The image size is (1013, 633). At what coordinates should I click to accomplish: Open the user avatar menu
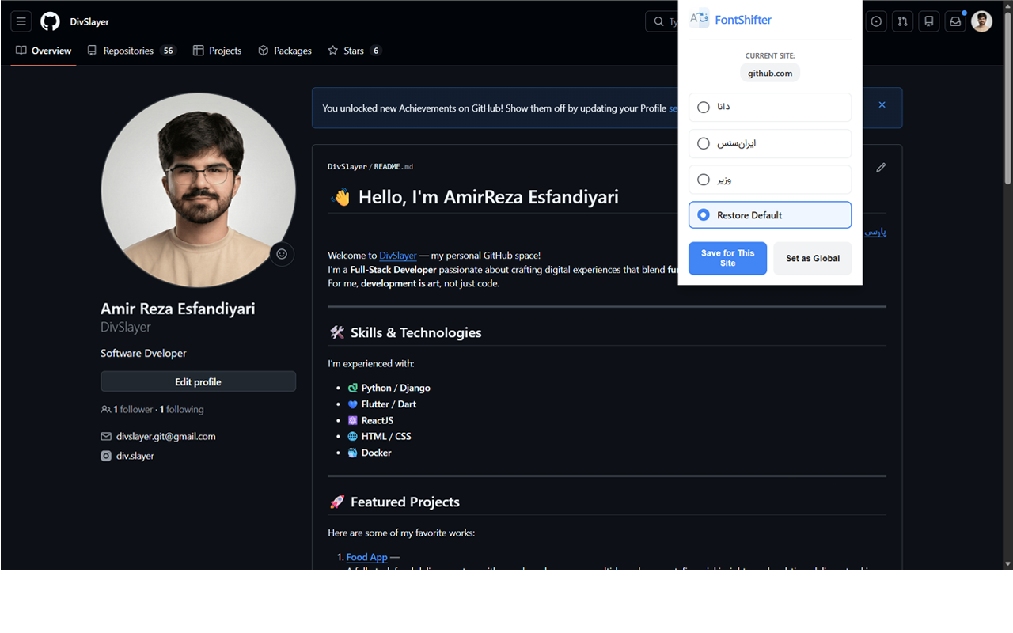point(981,21)
